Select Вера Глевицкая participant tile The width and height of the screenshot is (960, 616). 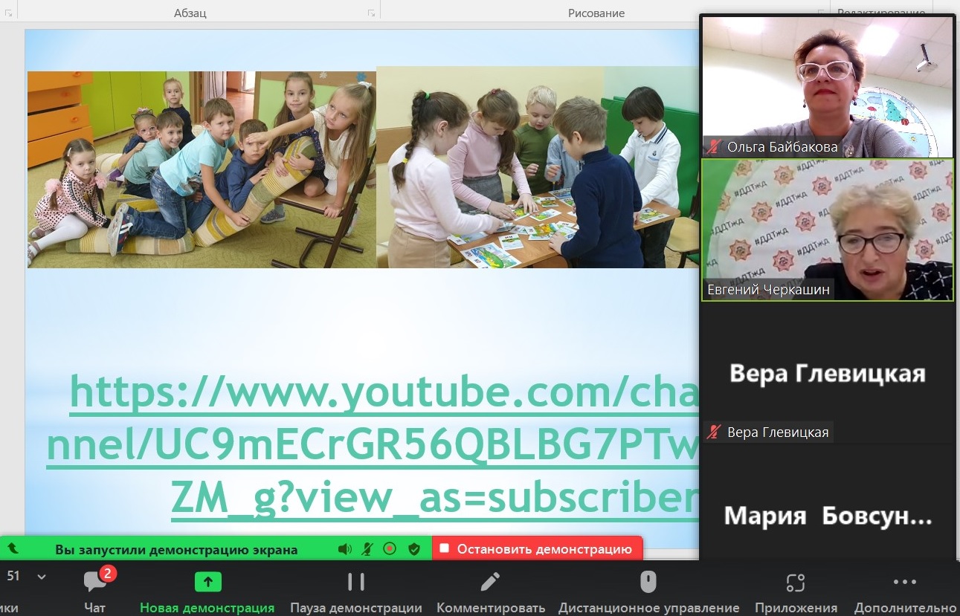coord(828,372)
